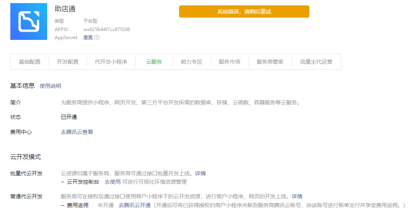413x214 pixels.
Task: Select the 代开发小程序 tab
Action: click(111, 62)
